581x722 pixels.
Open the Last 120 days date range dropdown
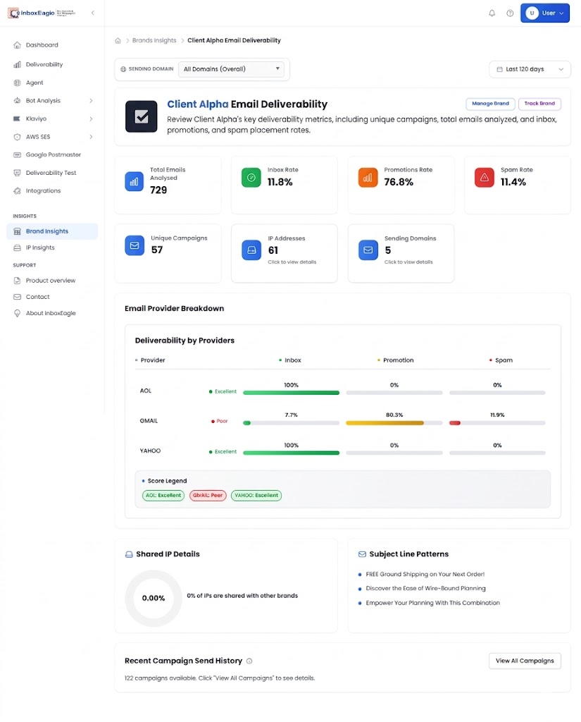pos(530,70)
